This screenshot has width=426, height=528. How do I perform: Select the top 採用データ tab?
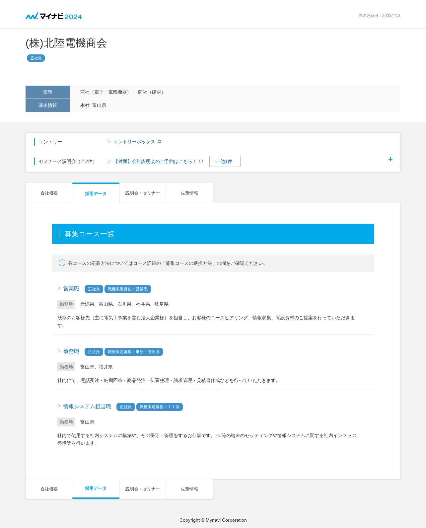point(96,193)
